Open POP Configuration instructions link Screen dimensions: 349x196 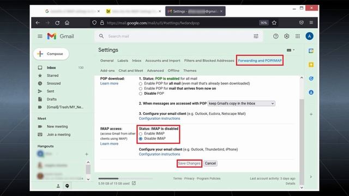(x=159, y=119)
